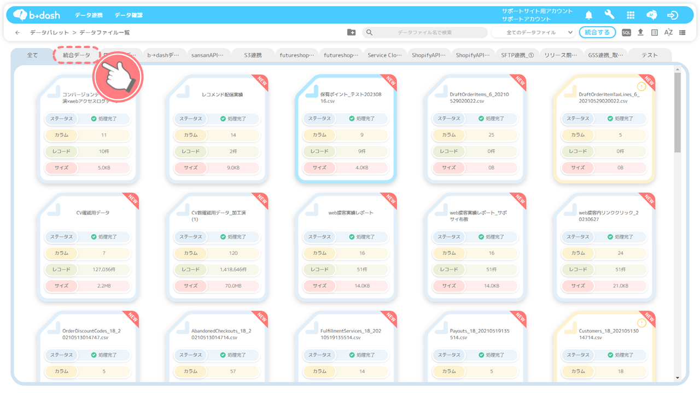Screen dimensions: 700x393
Task: Click the データファイル名で検索 search field
Action: tap(425, 33)
